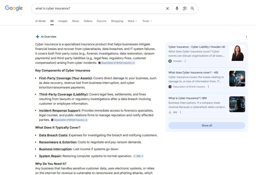Clear the search query with the X icon

(x=167, y=8)
